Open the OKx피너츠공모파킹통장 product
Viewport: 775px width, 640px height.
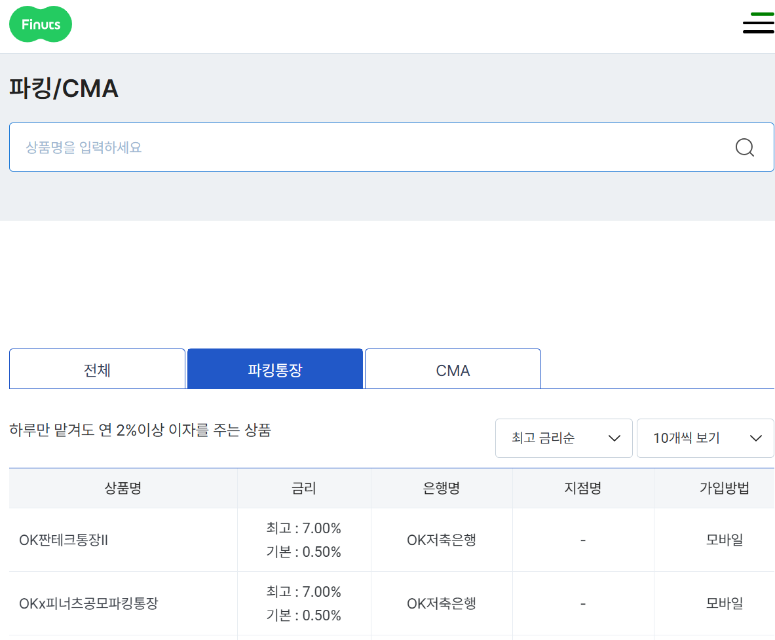click(88, 603)
